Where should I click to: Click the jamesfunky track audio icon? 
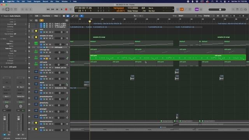[36, 104]
